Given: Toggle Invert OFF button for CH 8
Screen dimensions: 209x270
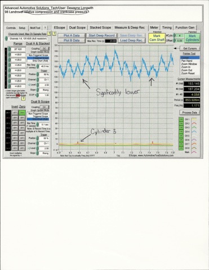Looking at the screenshot, I should [15, 148].
